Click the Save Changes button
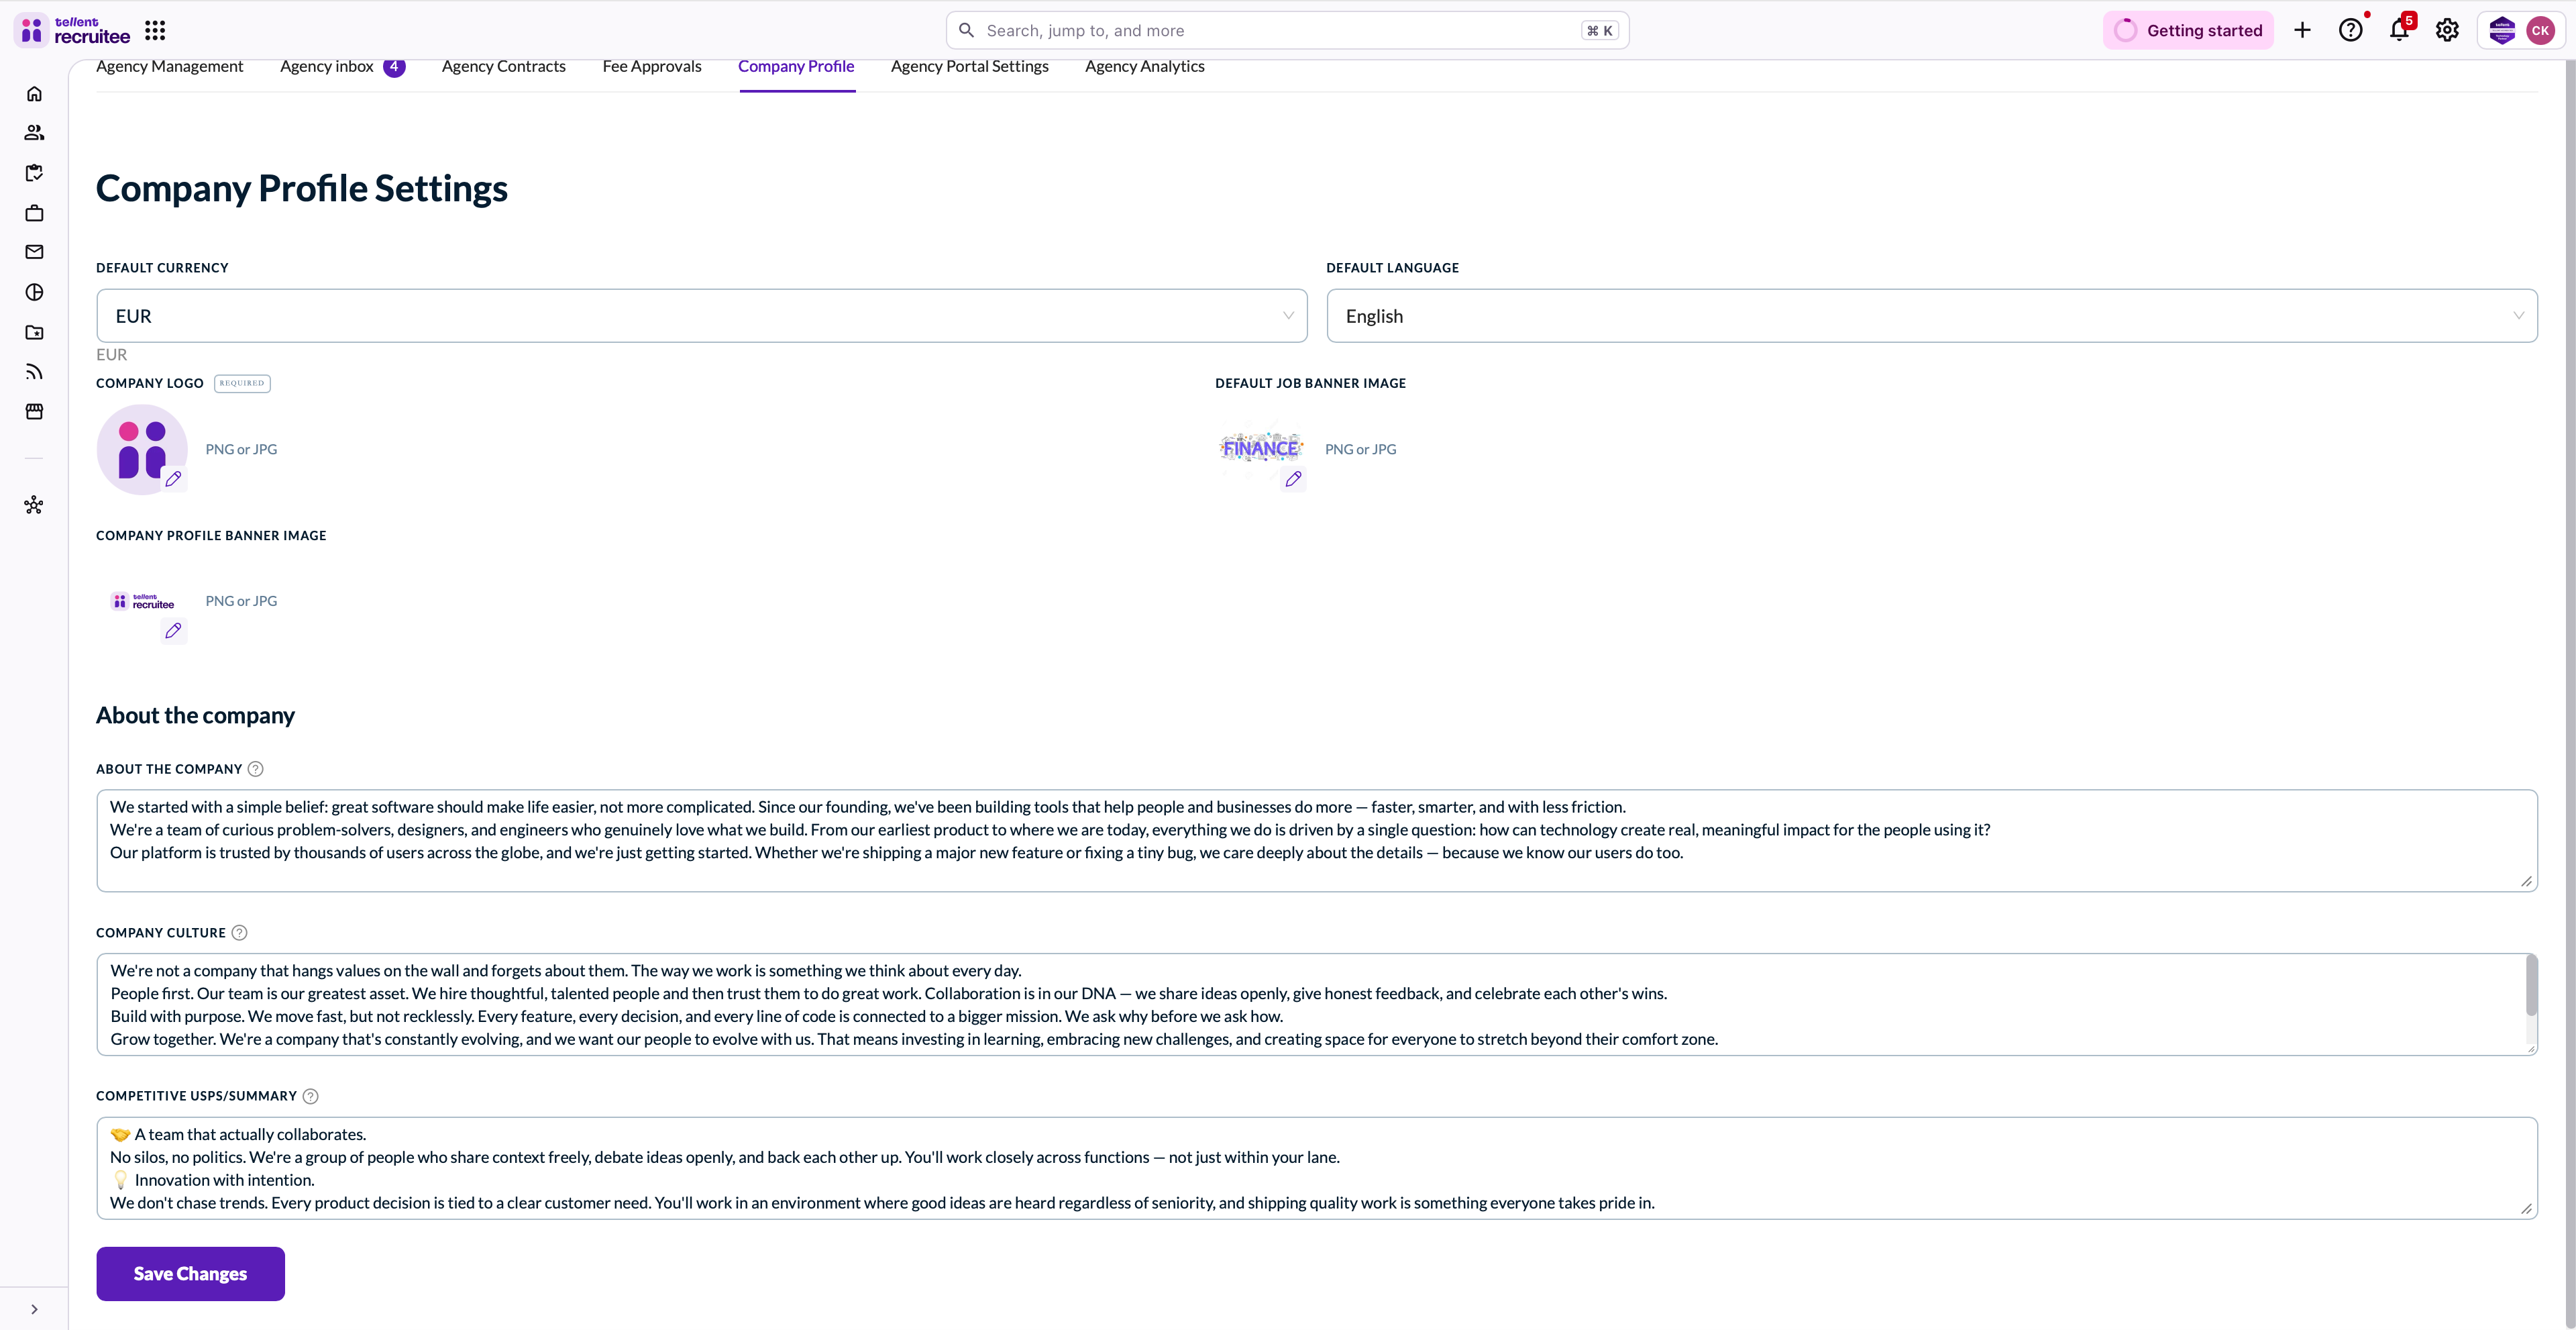The image size is (2576, 1330). 190,1273
